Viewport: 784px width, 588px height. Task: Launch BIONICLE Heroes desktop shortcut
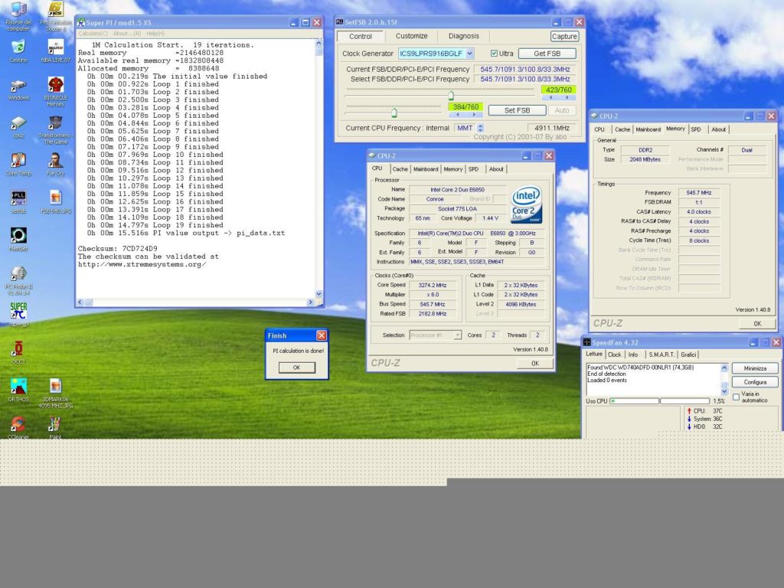pos(55,91)
